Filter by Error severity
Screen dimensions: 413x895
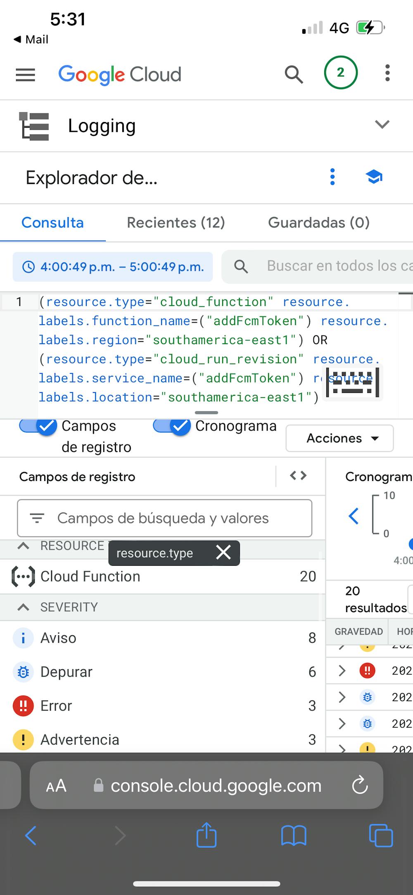[x=56, y=706]
